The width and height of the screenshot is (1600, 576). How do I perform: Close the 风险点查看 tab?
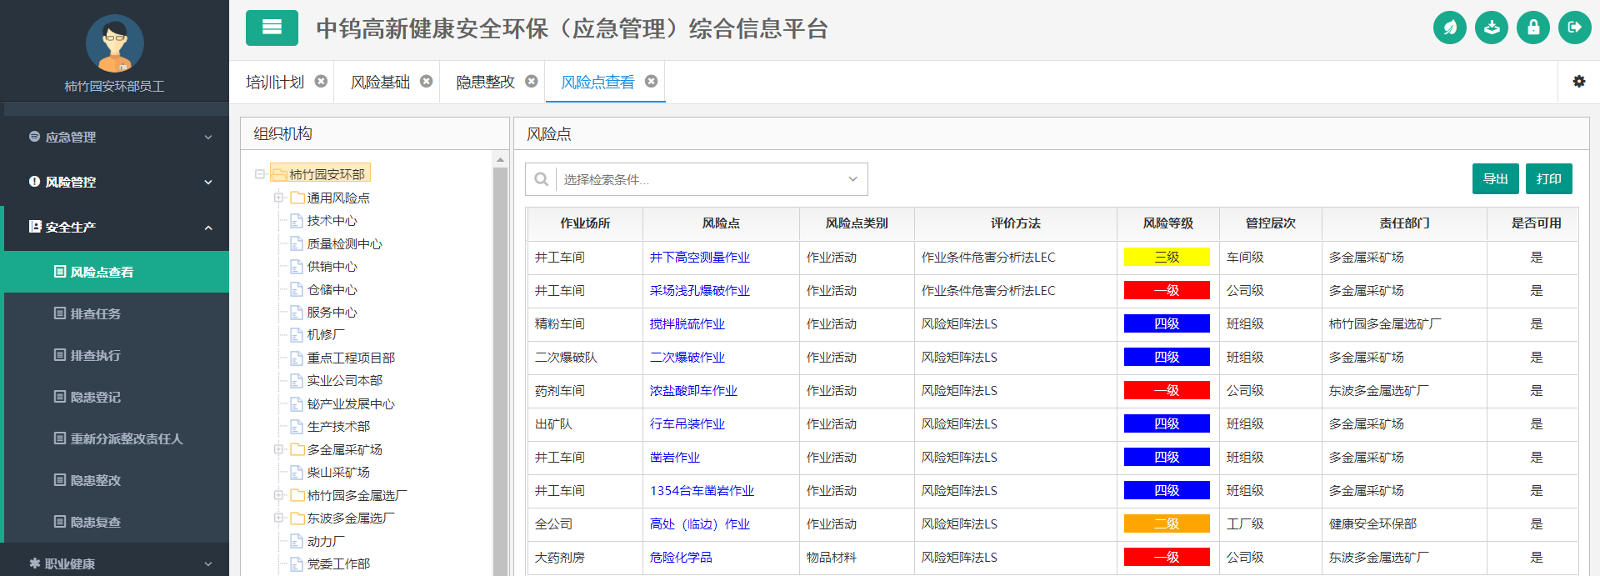(651, 82)
